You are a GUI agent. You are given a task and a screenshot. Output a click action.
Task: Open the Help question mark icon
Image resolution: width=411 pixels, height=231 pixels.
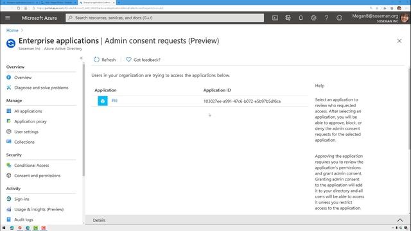326,18
